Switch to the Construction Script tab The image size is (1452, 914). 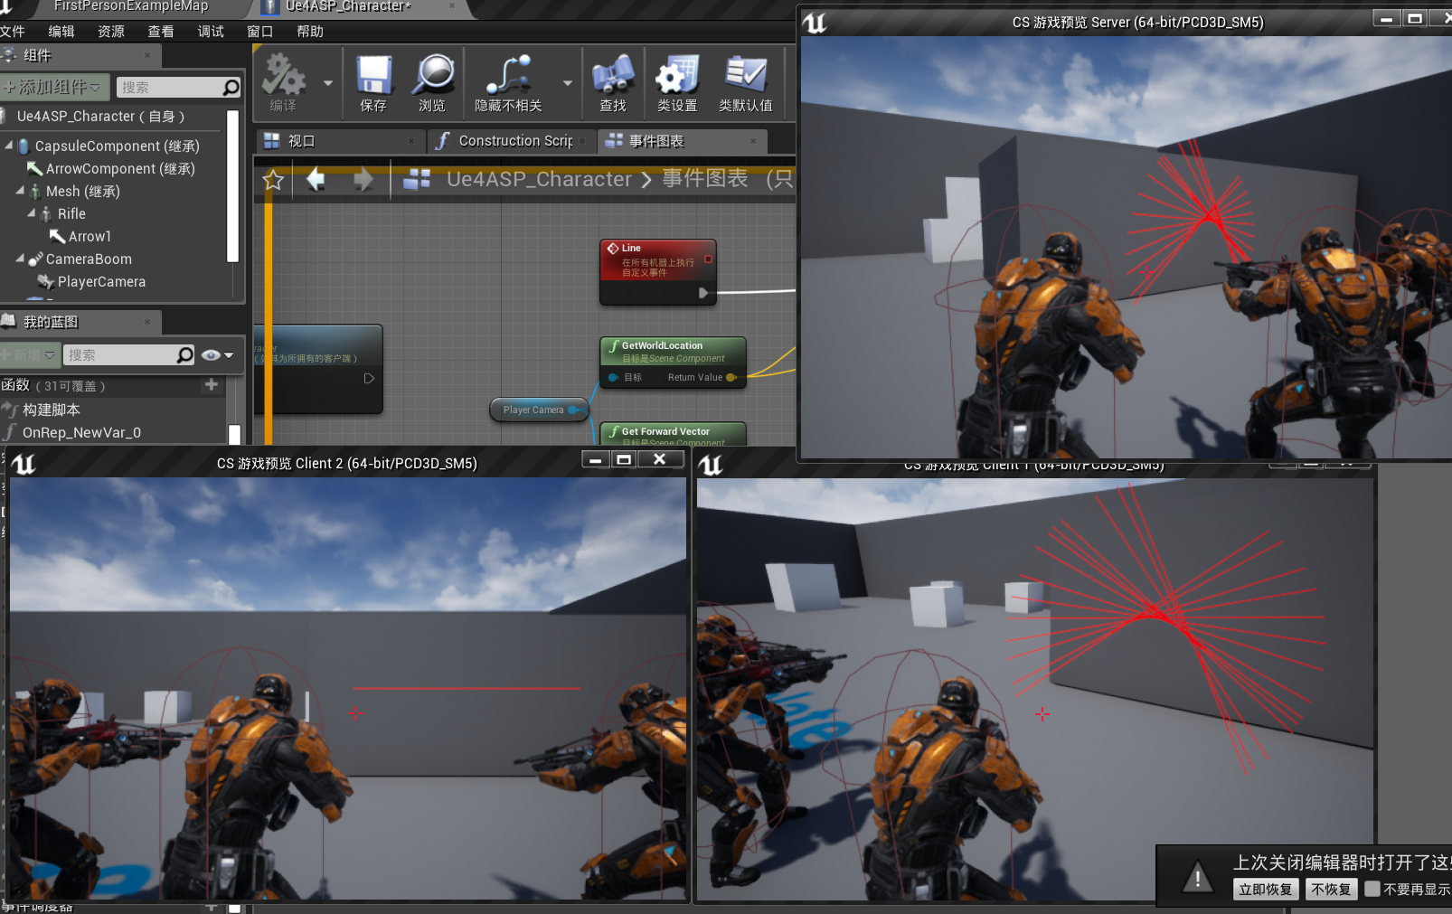[513, 141]
